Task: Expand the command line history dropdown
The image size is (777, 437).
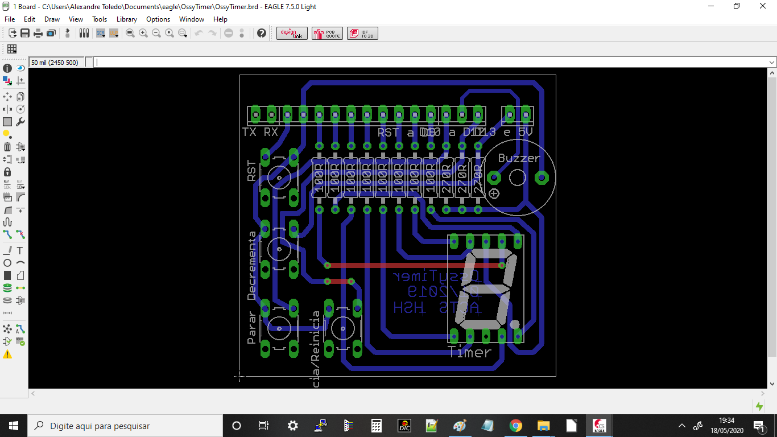Action: tap(771, 63)
